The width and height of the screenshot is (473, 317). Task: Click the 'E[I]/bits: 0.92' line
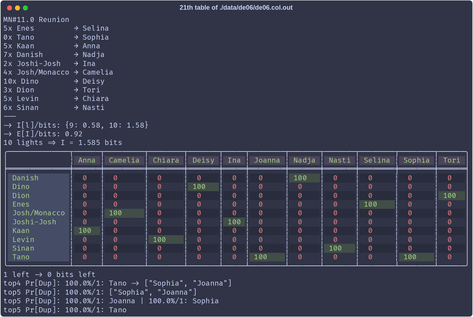pyautogui.click(x=43, y=134)
